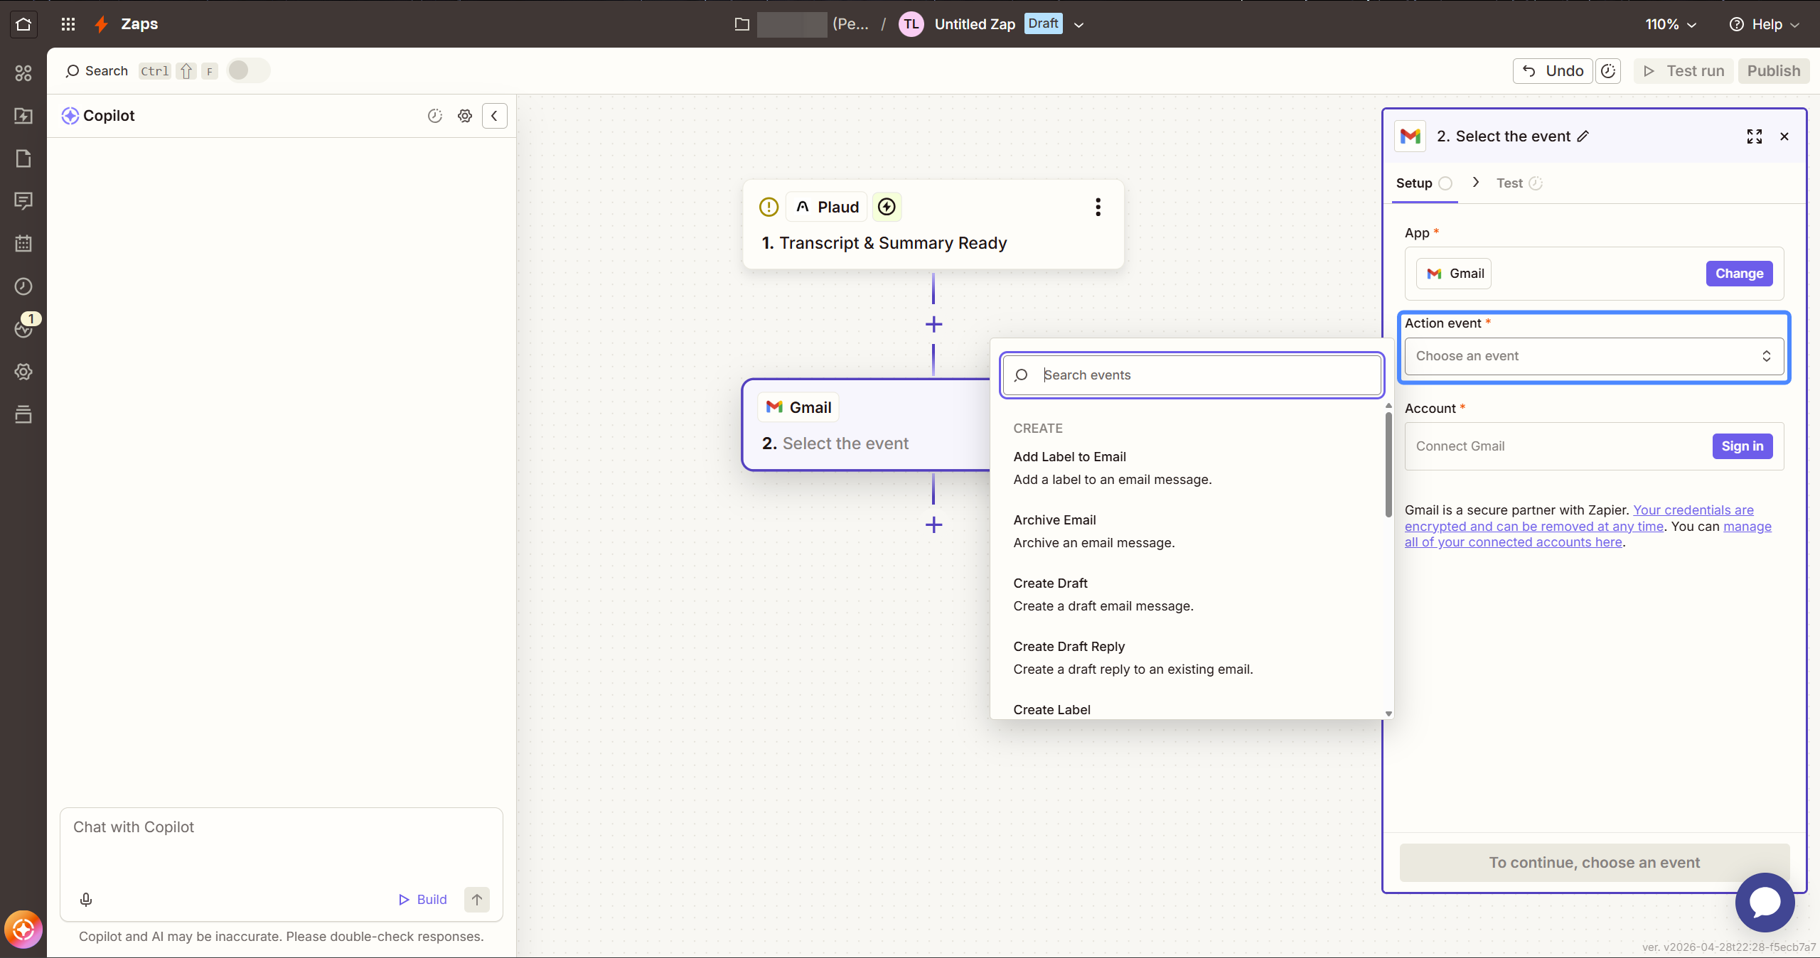
Task: Click the Plaud trigger lightning badge
Action: [x=887, y=207]
